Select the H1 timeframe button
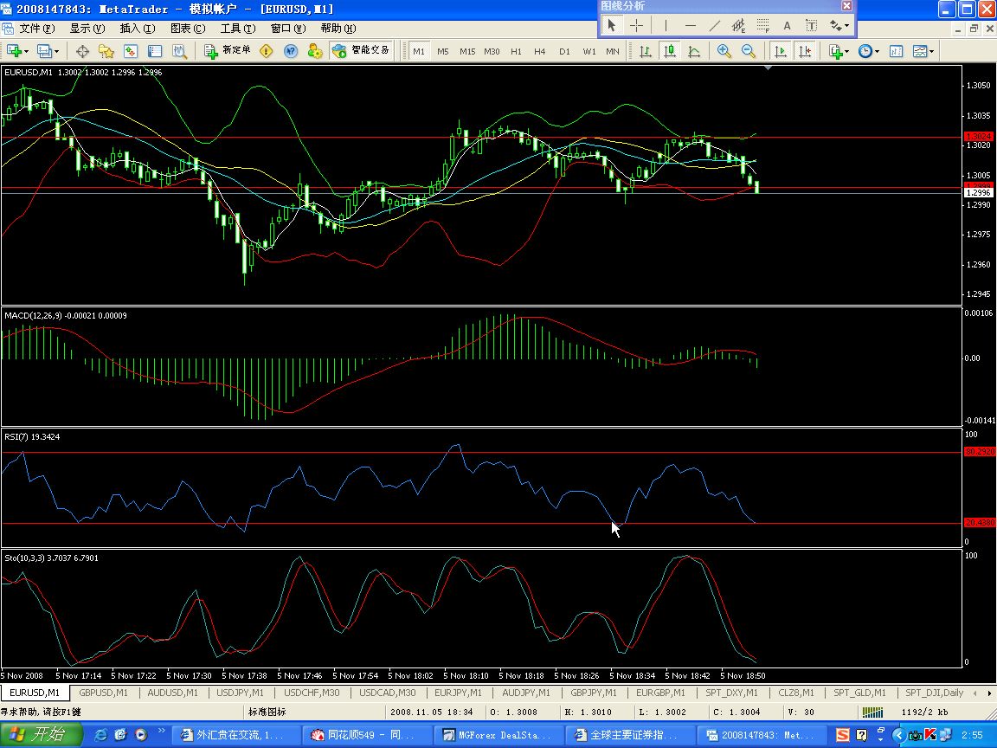This screenshot has width=997, height=748. pyautogui.click(x=516, y=51)
